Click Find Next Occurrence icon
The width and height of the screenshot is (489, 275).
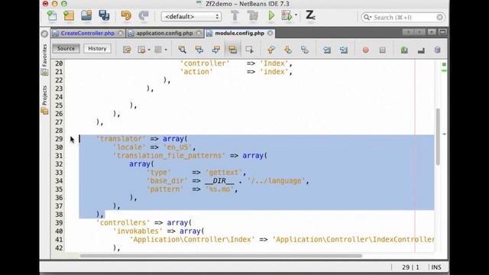pyautogui.click(x=215, y=50)
